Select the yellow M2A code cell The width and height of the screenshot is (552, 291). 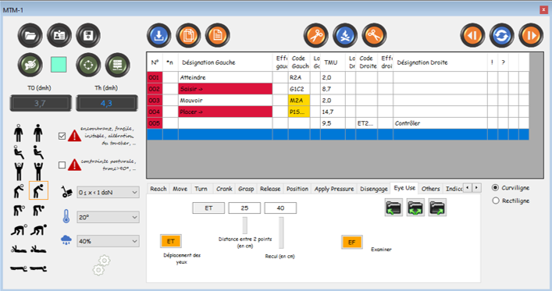[299, 101]
